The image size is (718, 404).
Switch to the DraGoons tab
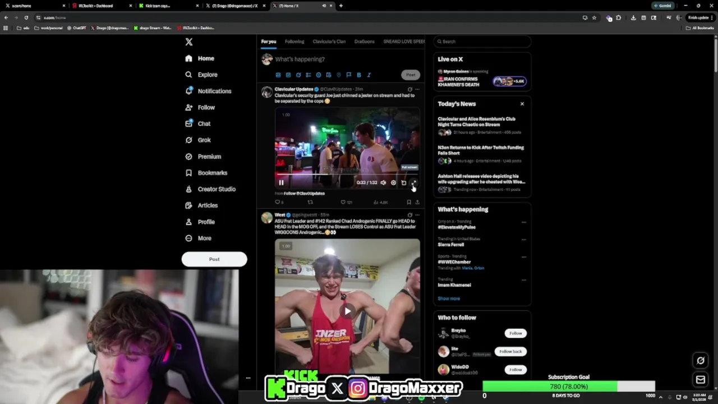364,42
